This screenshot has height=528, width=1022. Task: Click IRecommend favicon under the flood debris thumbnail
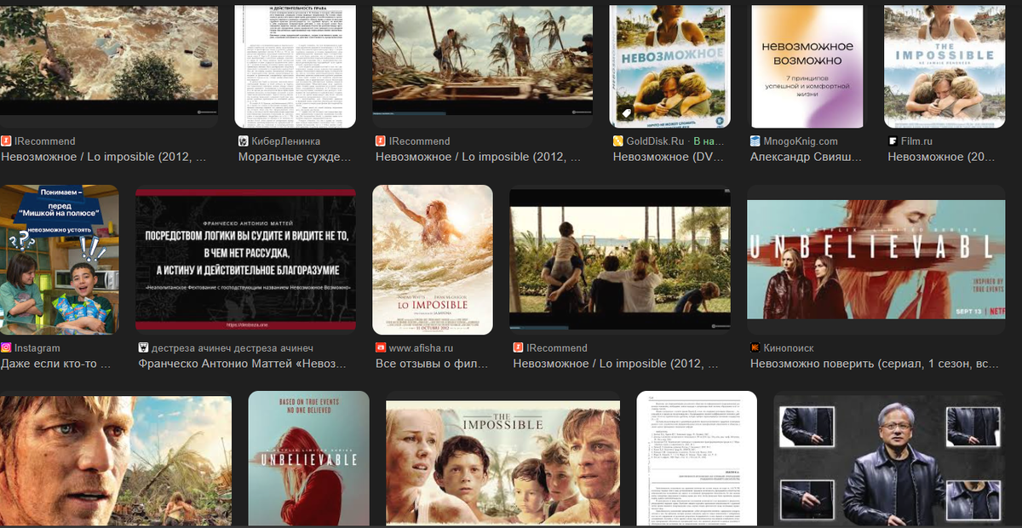click(x=6, y=141)
